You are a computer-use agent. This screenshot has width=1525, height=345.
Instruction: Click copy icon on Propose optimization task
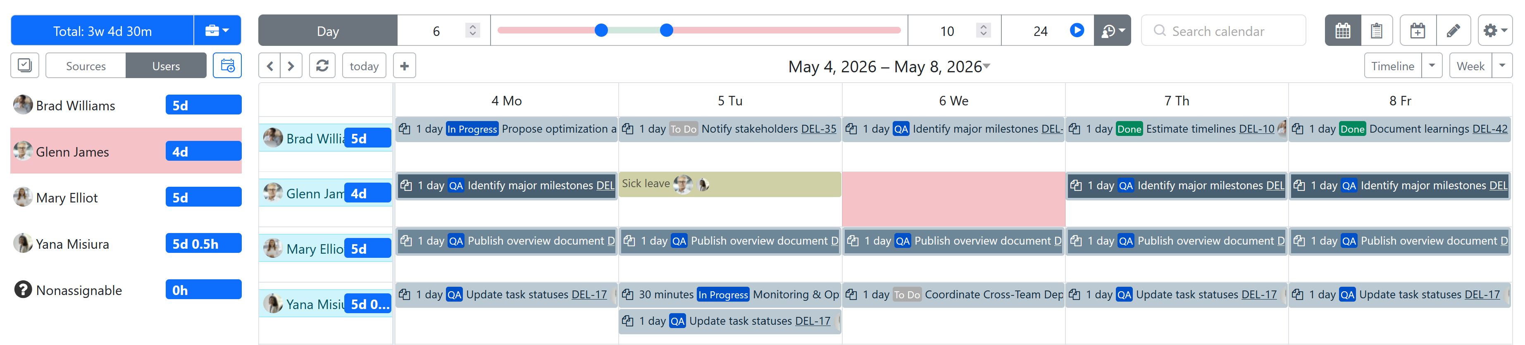(x=404, y=128)
